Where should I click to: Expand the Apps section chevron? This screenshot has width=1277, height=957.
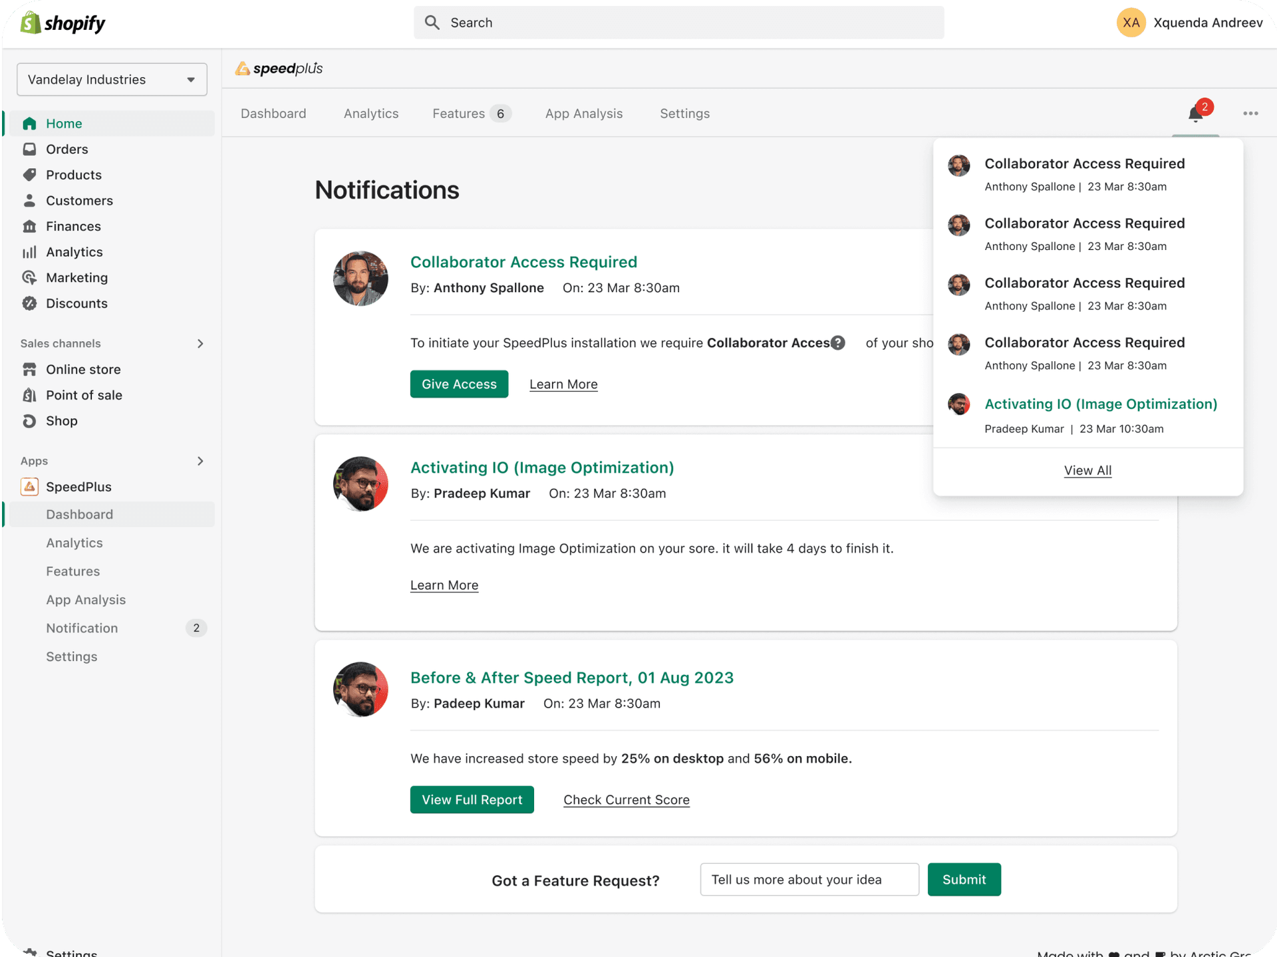pos(200,461)
